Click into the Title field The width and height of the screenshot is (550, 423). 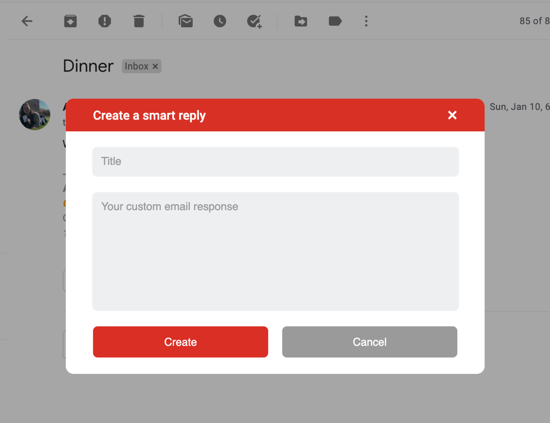(275, 162)
